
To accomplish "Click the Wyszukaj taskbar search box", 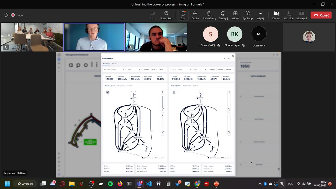I will [25, 184].
